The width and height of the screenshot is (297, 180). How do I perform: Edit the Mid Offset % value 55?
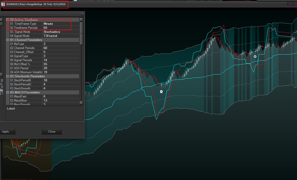61,64
